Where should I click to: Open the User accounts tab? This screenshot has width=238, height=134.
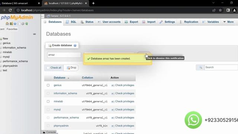[109, 22]
